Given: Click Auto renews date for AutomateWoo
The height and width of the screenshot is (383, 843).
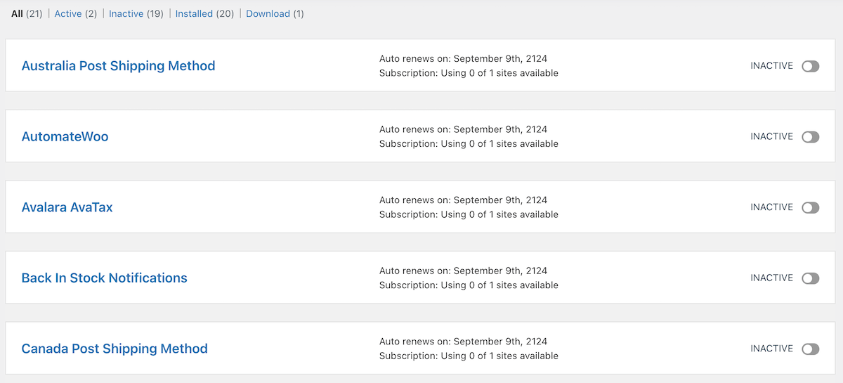Looking at the screenshot, I should click(x=463, y=129).
